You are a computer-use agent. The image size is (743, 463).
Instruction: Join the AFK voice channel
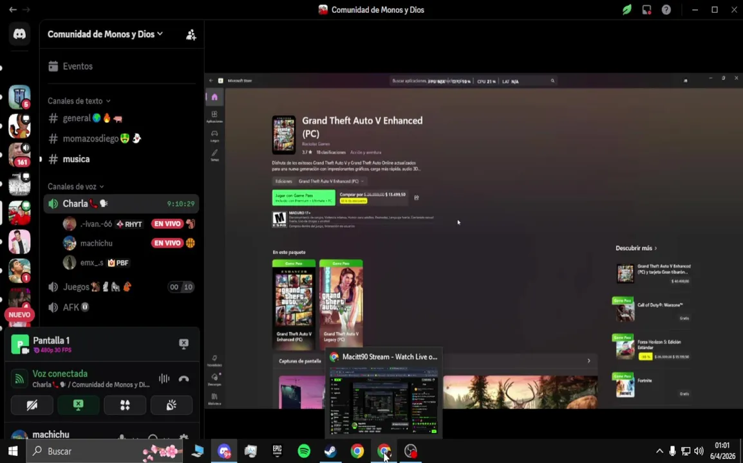[121, 307]
